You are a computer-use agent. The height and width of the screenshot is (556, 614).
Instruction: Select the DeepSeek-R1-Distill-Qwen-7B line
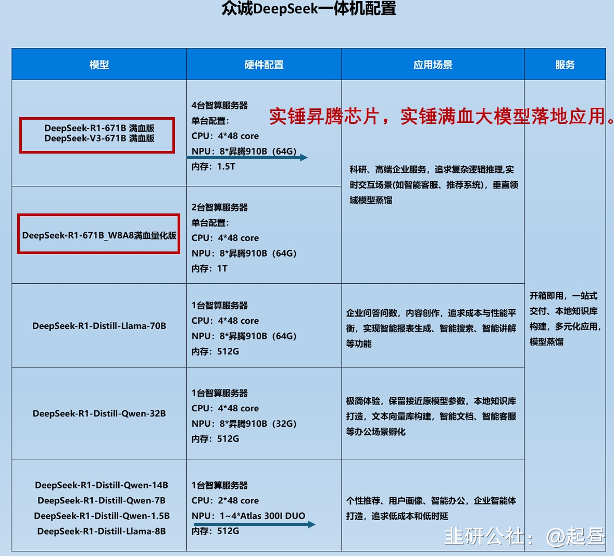(x=102, y=500)
